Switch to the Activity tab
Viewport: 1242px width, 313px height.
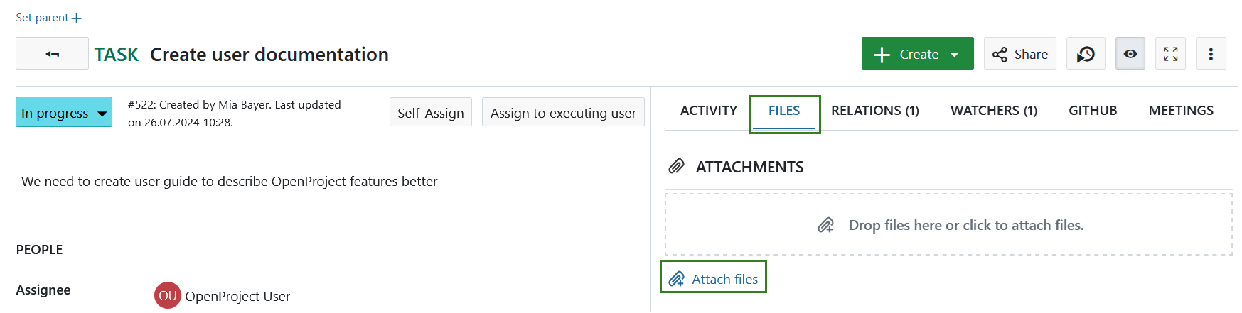point(708,111)
